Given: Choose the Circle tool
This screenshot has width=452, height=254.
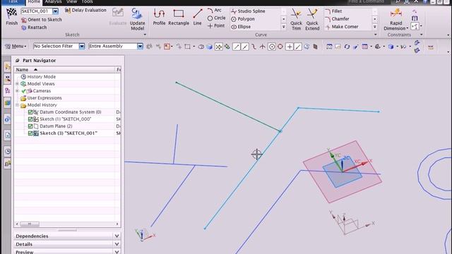Looking at the screenshot, I should tap(217, 18).
